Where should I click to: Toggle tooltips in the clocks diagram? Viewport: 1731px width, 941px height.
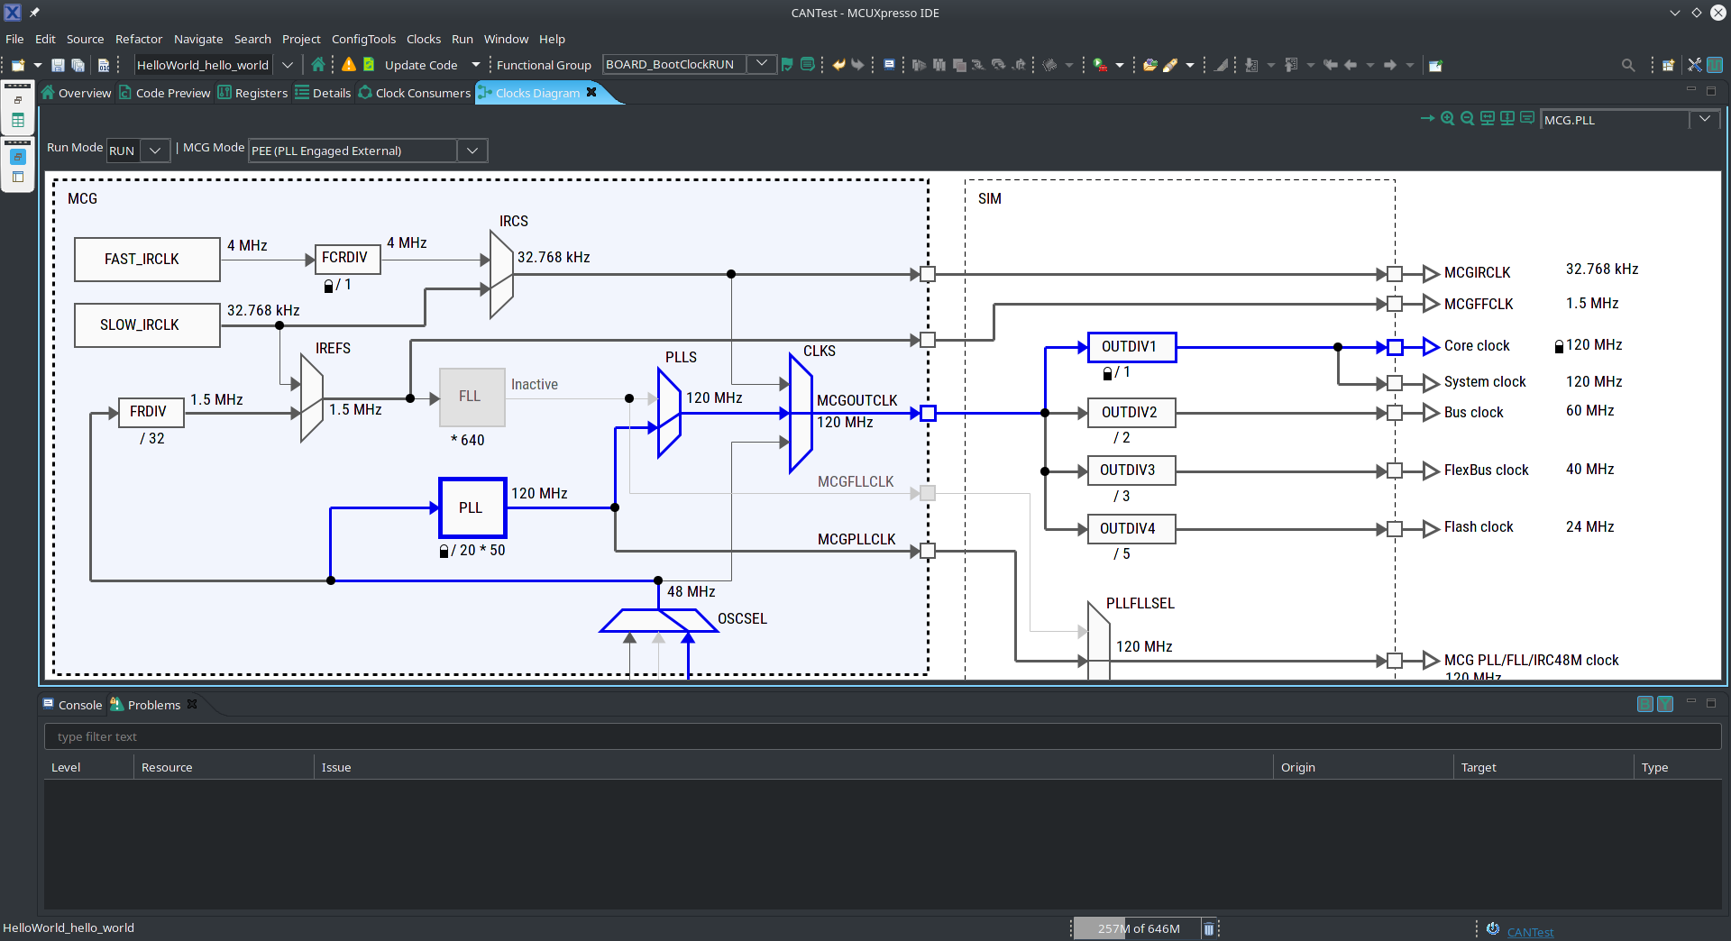pyautogui.click(x=1527, y=118)
